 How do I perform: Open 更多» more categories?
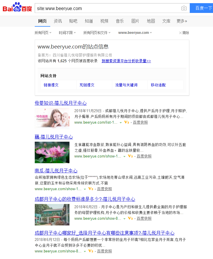coord(182,21)
